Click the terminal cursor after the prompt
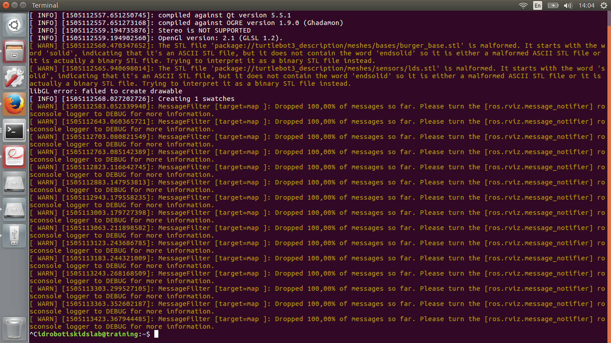The width and height of the screenshot is (611, 343). pos(156,334)
